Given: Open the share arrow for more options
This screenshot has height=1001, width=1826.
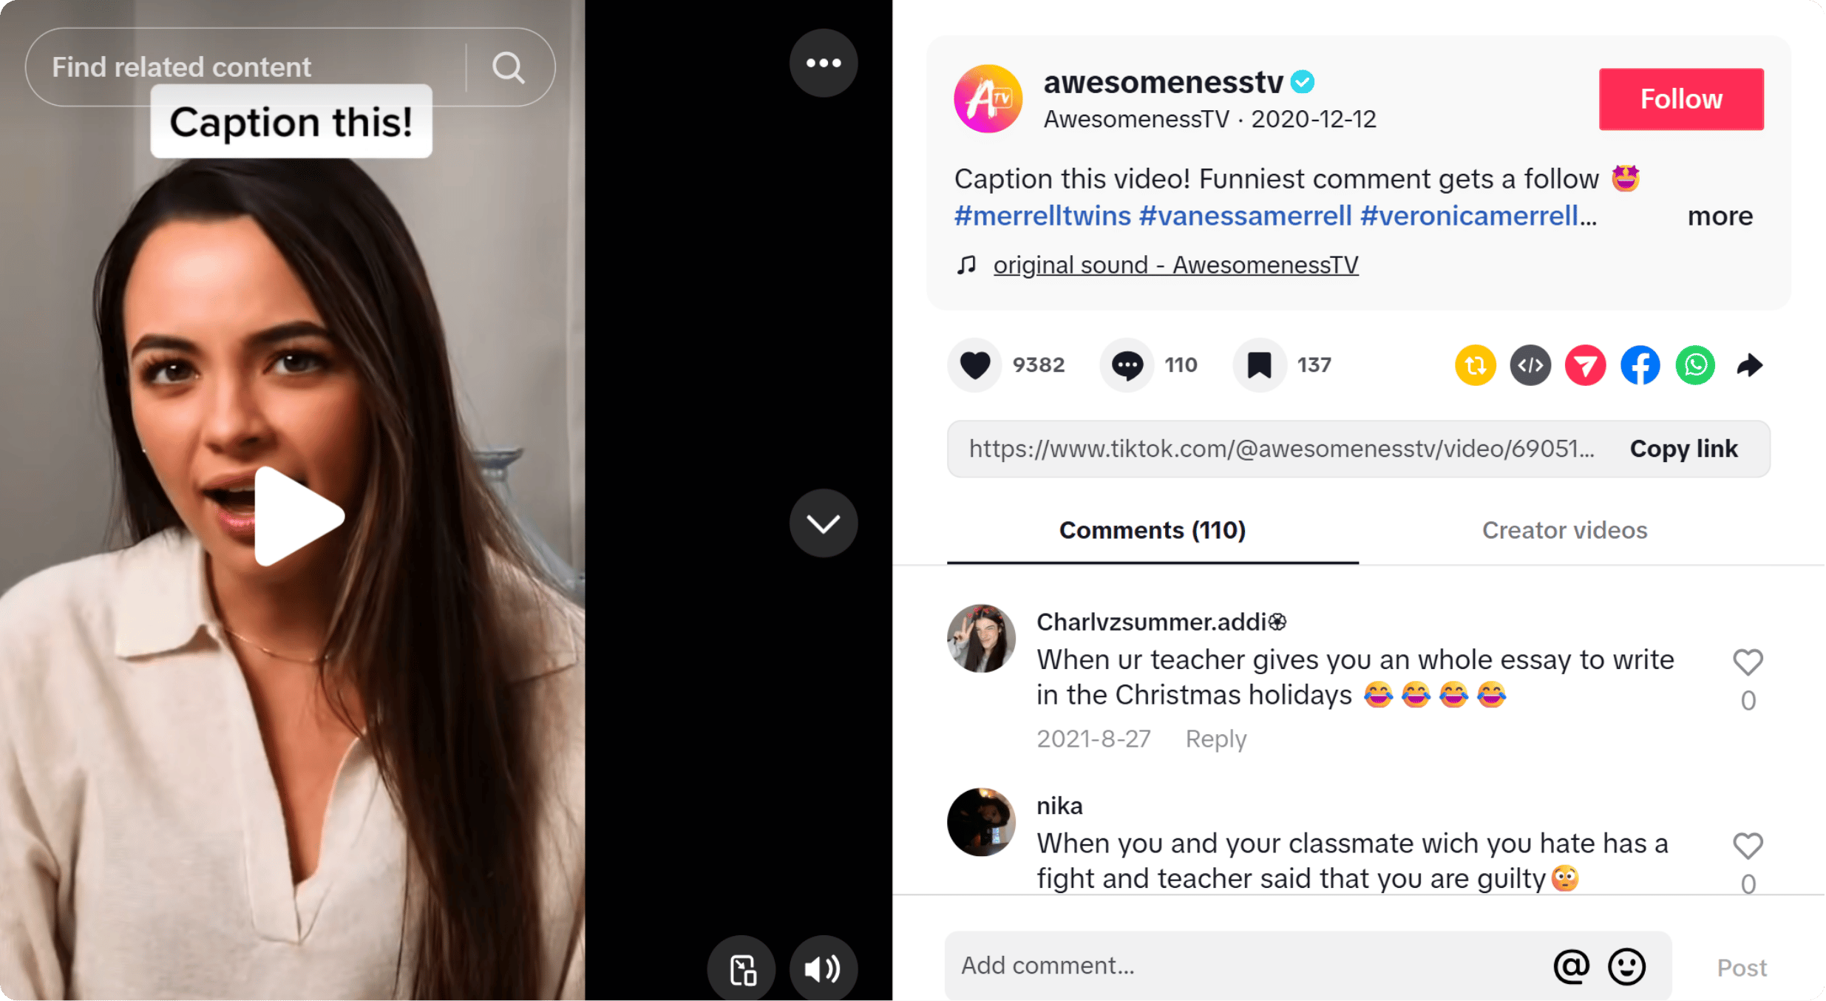Looking at the screenshot, I should 1750,365.
